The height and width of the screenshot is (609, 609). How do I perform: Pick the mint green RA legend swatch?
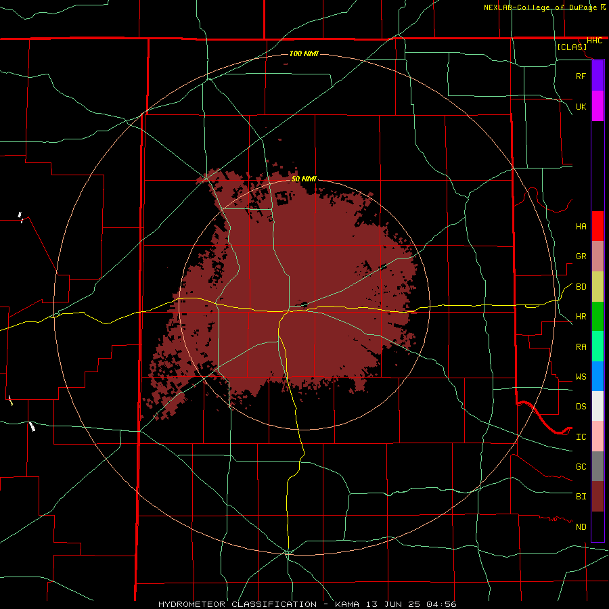pyautogui.click(x=597, y=346)
